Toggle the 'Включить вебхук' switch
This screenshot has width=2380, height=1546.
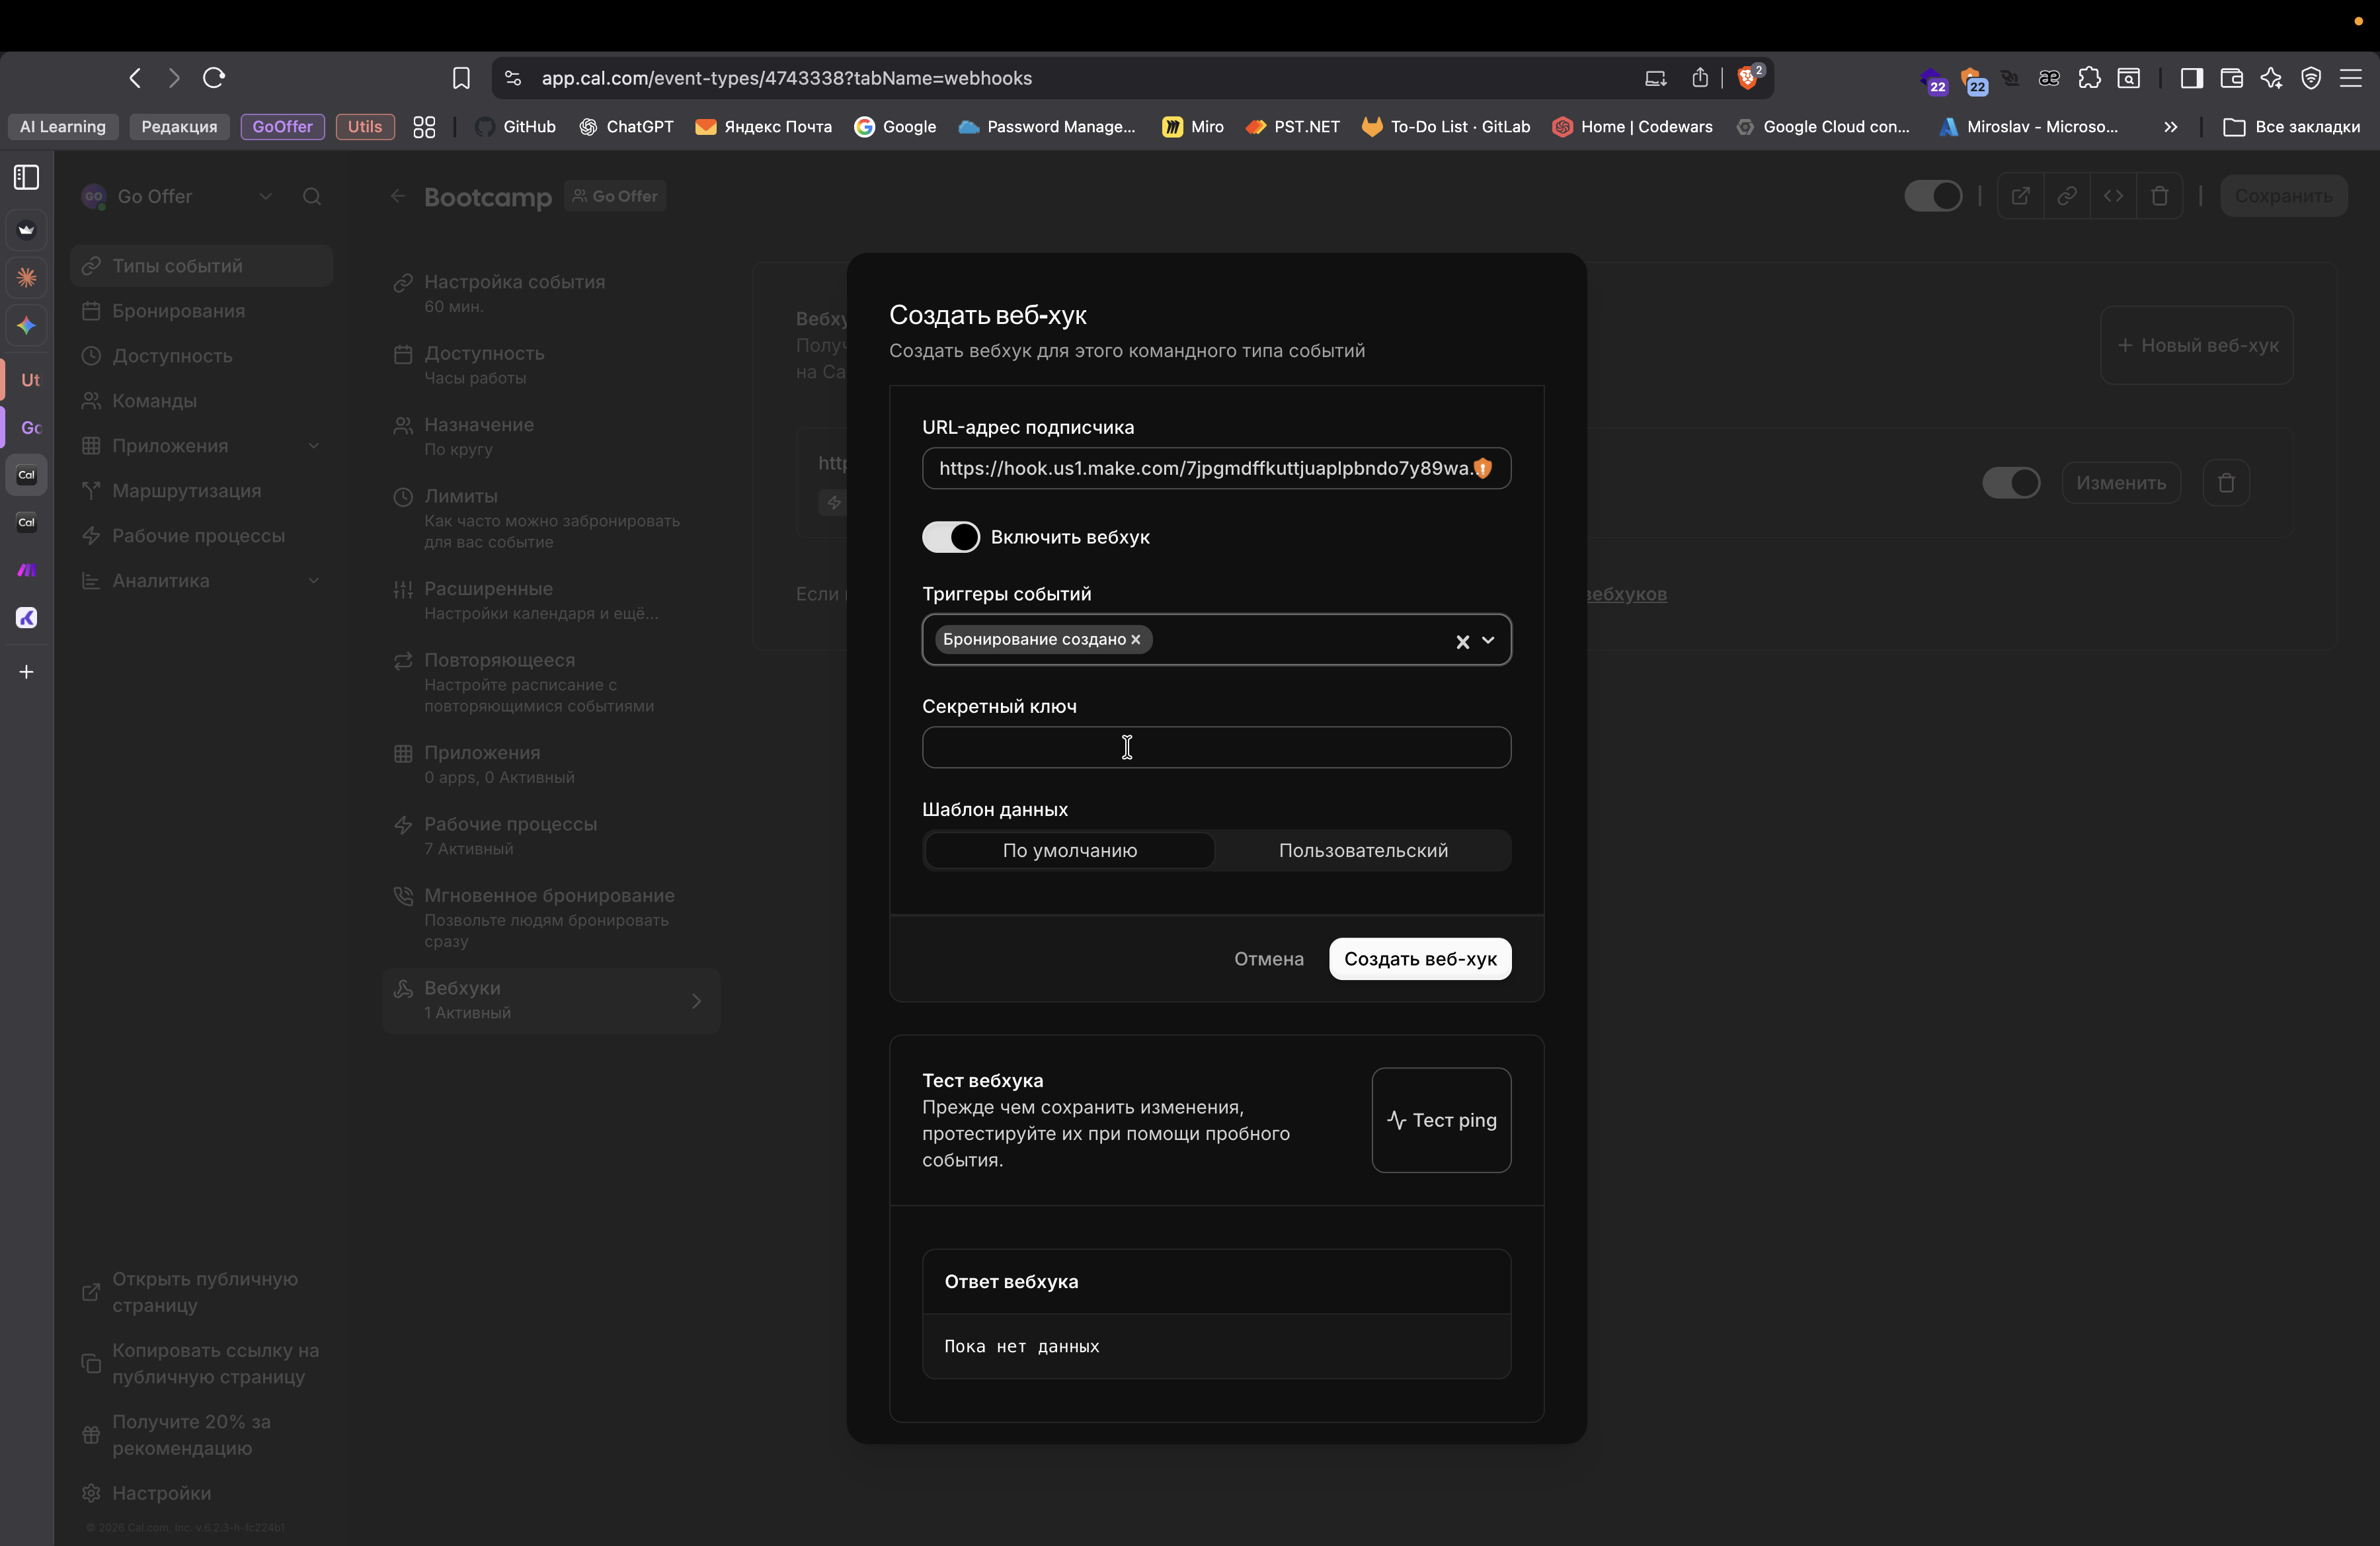point(950,537)
